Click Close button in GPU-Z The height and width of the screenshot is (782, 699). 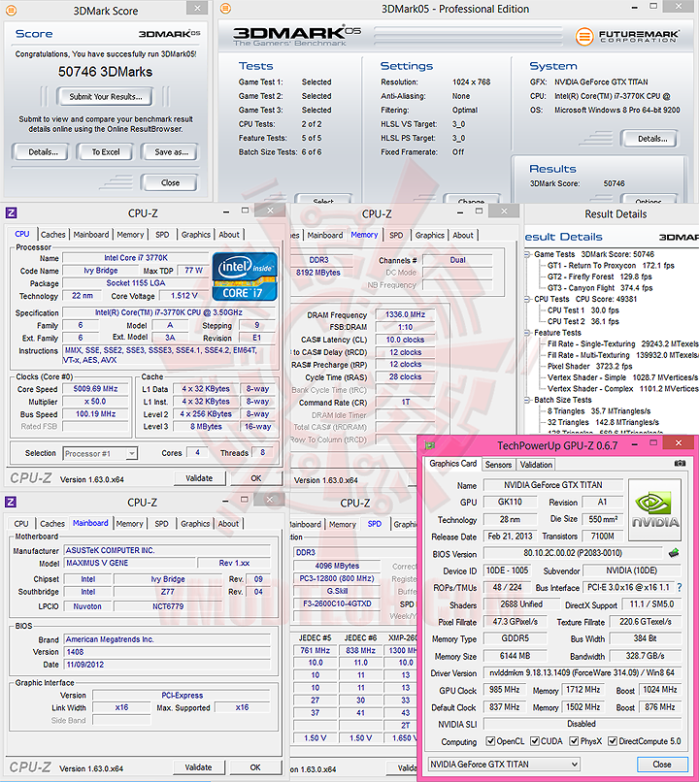point(662,764)
